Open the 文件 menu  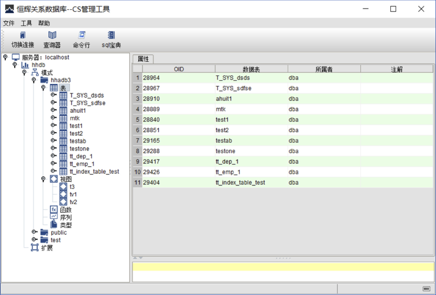point(9,23)
